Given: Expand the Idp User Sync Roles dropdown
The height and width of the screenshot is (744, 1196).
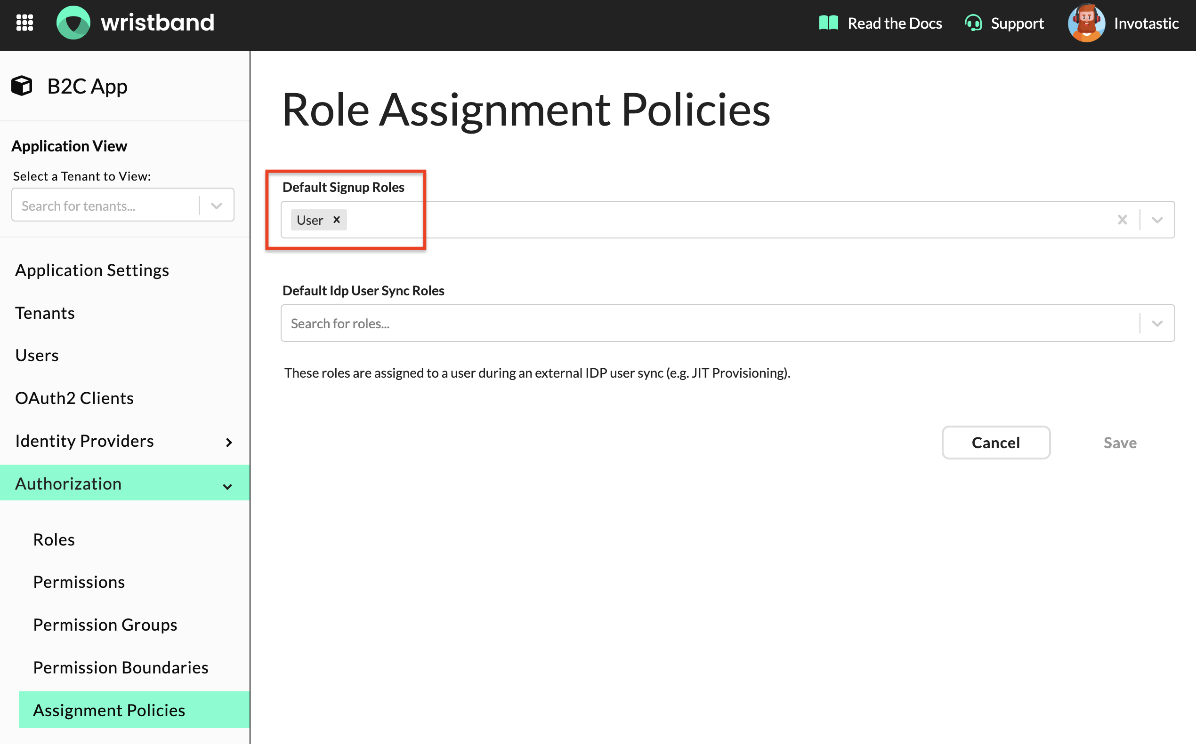Looking at the screenshot, I should (1157, 323).
